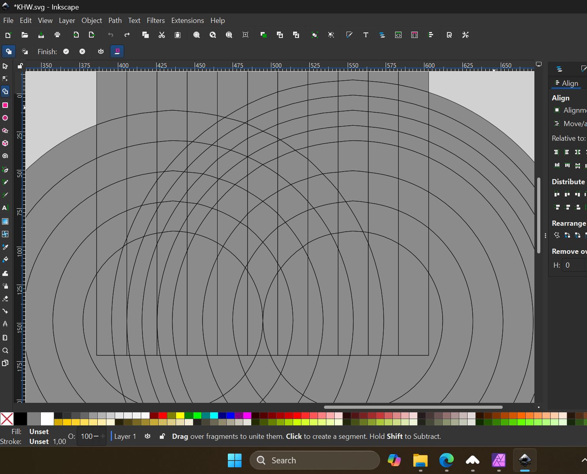Viewport: 587px width, 474px height.
Task: Pick the black color swatch
Action: 21,419
